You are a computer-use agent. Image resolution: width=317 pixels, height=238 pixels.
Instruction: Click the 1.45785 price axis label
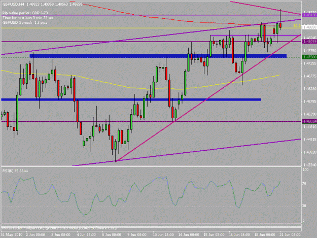pos(310,101)
